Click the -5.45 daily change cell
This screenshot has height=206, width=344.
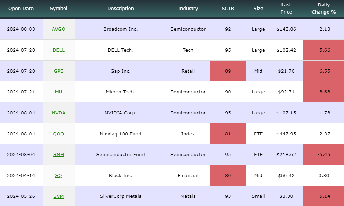(323, 154)
